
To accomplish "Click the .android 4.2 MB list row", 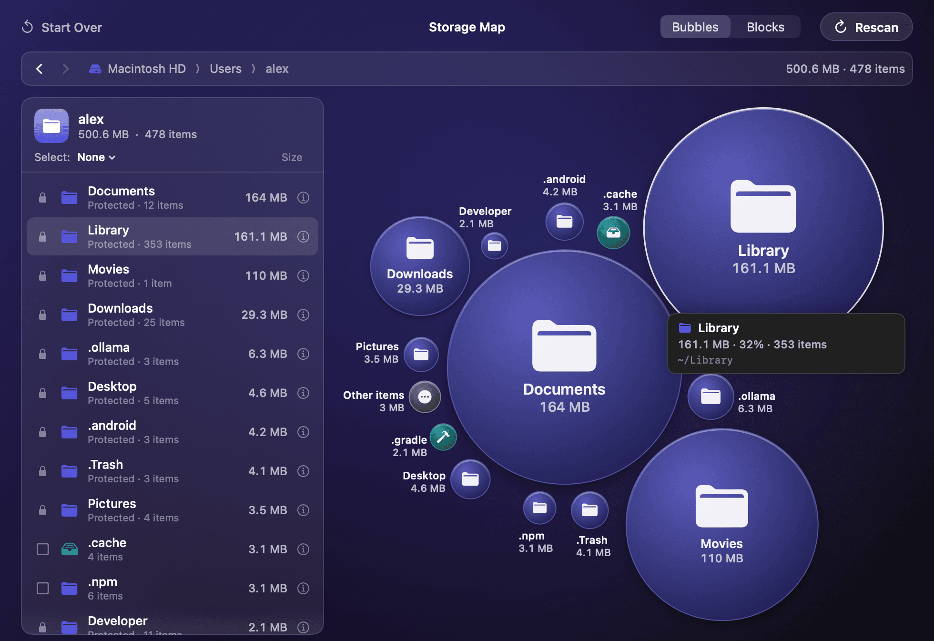I will [x=173, y=432].
